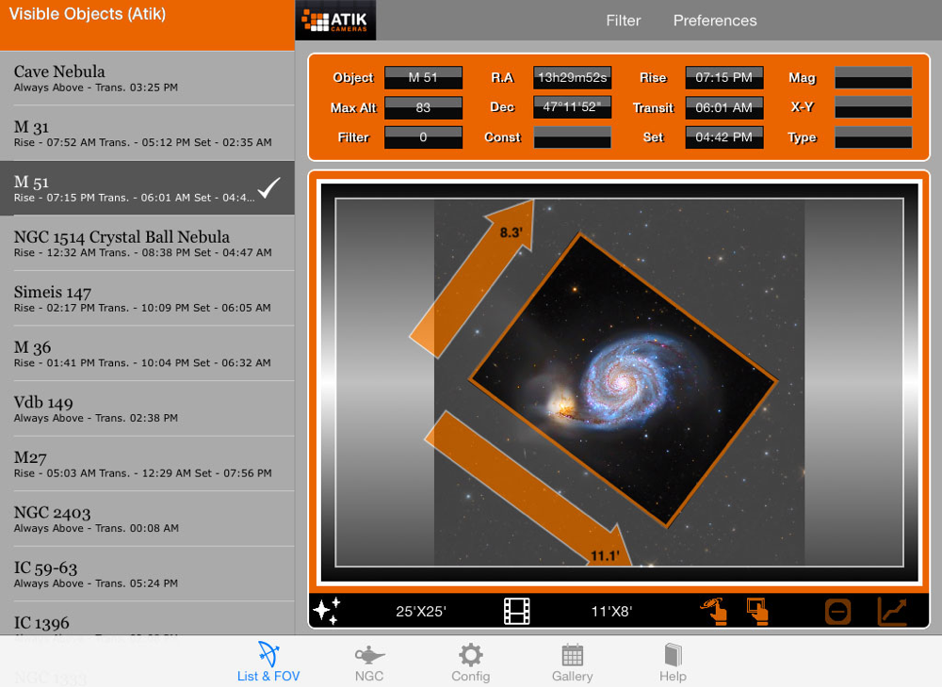Click the Atik Cameras logo
942x687 pixels.
[335, 21]
